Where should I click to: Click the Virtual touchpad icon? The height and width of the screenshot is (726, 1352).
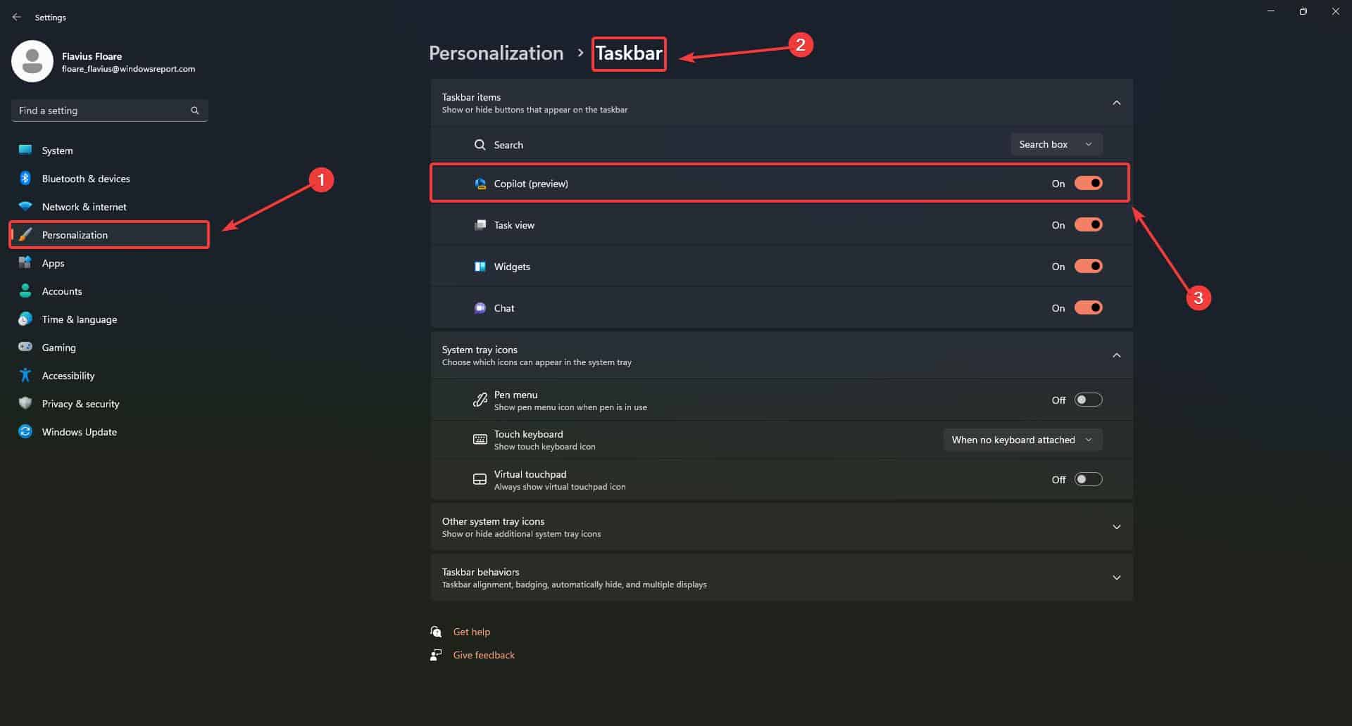tap(480, 480)
